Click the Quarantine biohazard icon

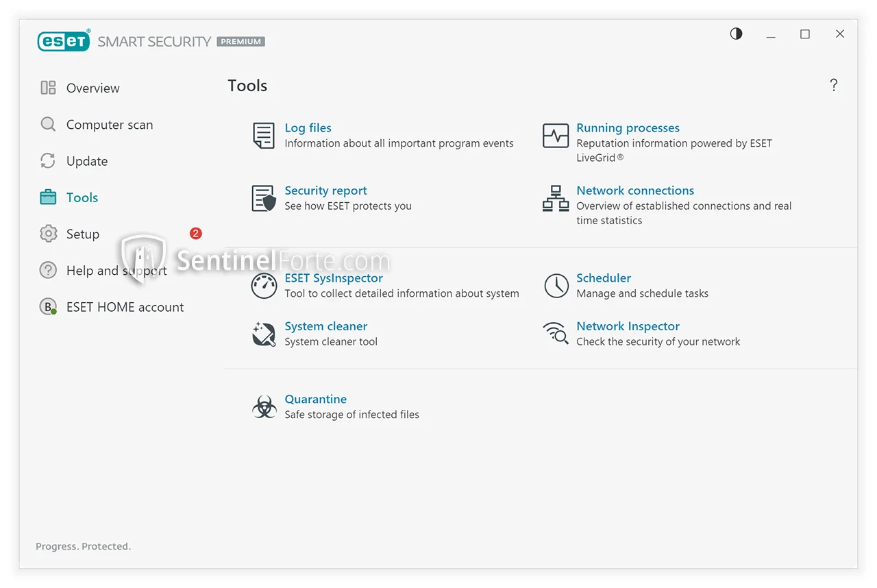264,406
